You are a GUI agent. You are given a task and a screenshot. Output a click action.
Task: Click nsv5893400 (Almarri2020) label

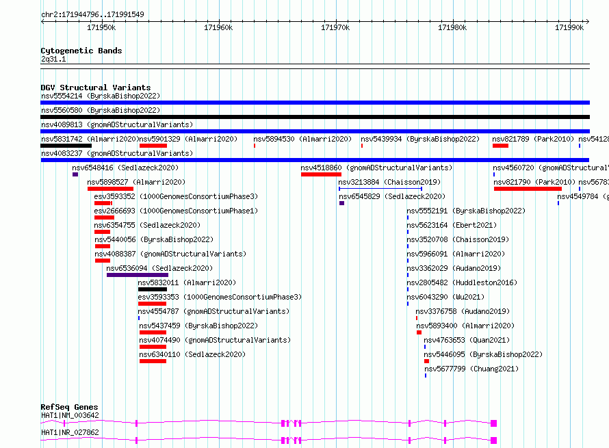click(x=465, y=326)
